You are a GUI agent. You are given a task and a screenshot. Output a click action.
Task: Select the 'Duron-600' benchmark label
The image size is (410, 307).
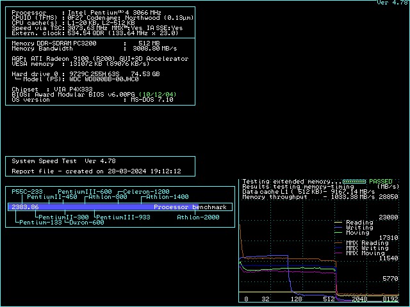click(x=86, y=223)
